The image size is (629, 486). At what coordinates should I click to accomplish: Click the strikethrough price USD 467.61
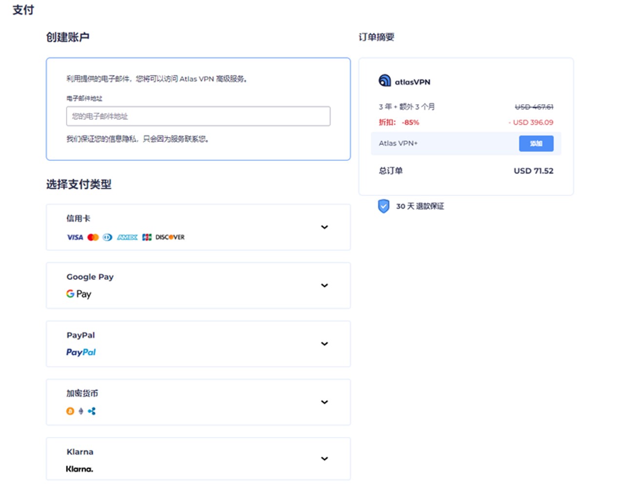pyautogui.click(x=534, y=107)
